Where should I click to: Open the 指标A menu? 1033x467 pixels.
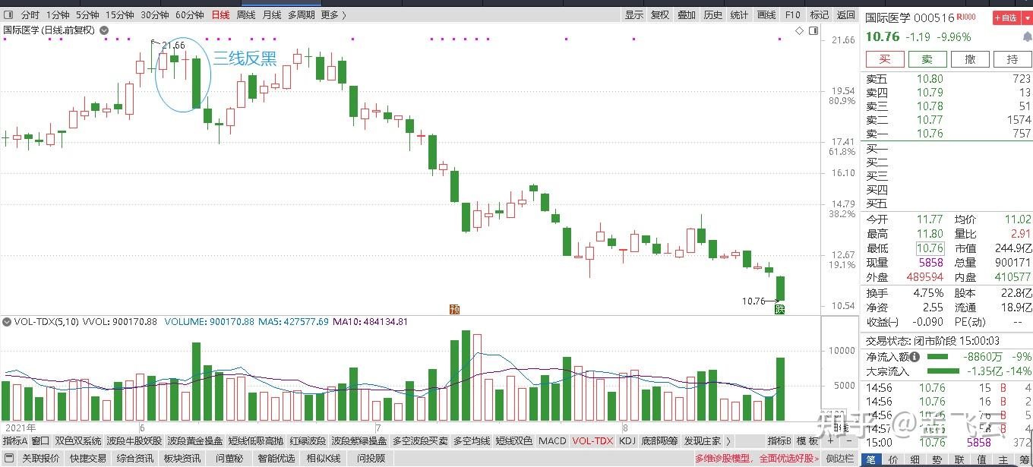(14, 440)
